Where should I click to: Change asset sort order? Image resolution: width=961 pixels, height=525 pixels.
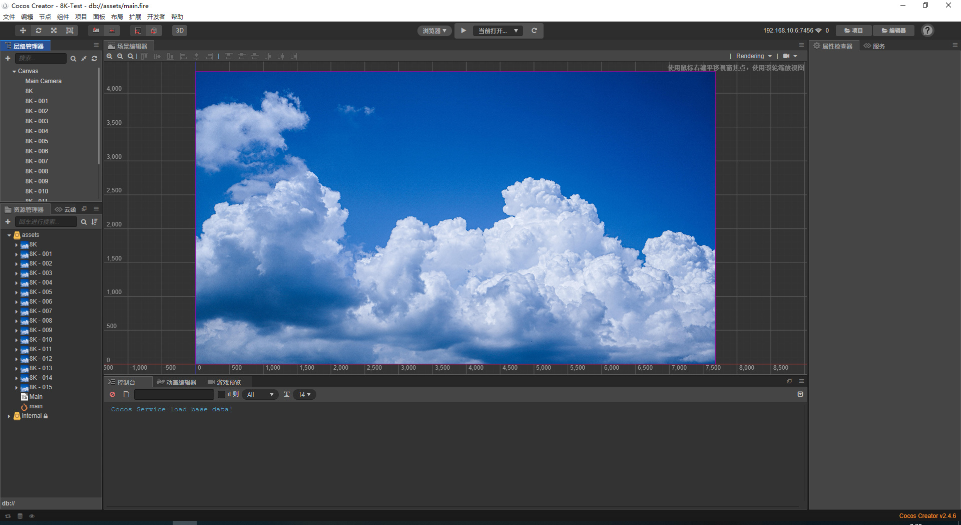[95, 222]
